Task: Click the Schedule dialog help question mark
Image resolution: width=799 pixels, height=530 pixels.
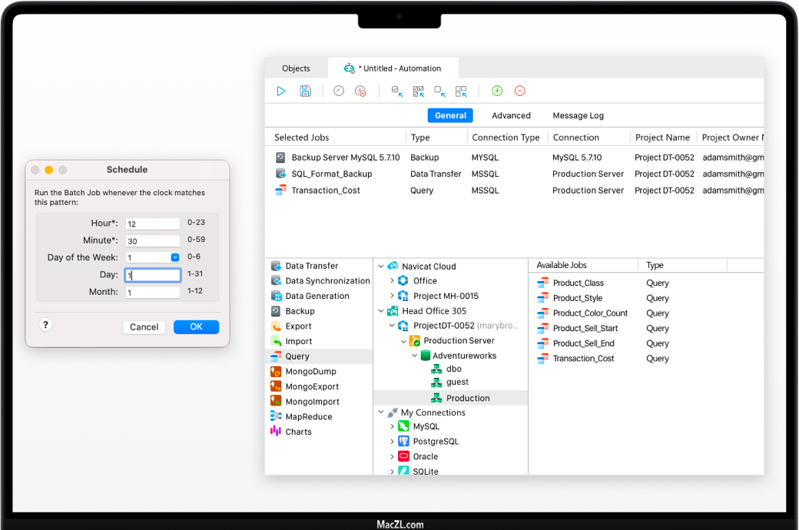Action: click(x=45, y=325)
